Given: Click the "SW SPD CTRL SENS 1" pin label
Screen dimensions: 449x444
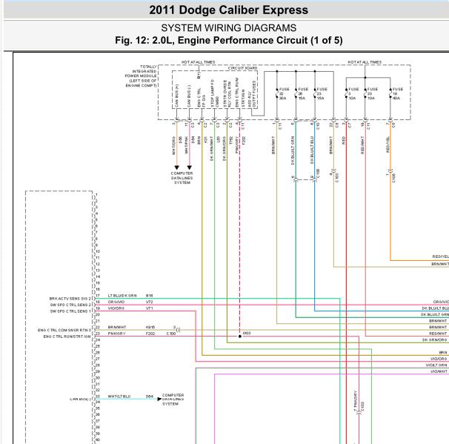Looking at the screenshot, I should tap(70, 311).
